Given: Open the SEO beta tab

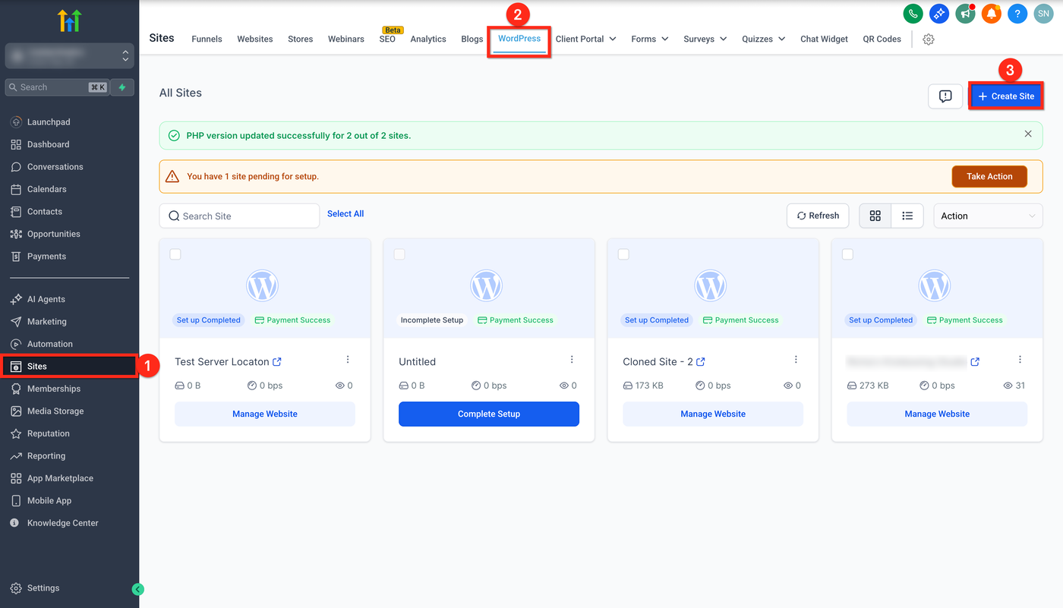Looking at the screenshot, I should [387, 39].
